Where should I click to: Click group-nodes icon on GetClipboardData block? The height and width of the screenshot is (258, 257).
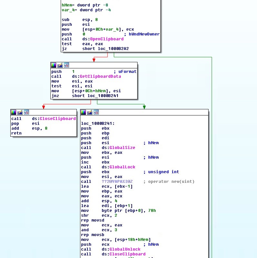click(x=66, y=65)
